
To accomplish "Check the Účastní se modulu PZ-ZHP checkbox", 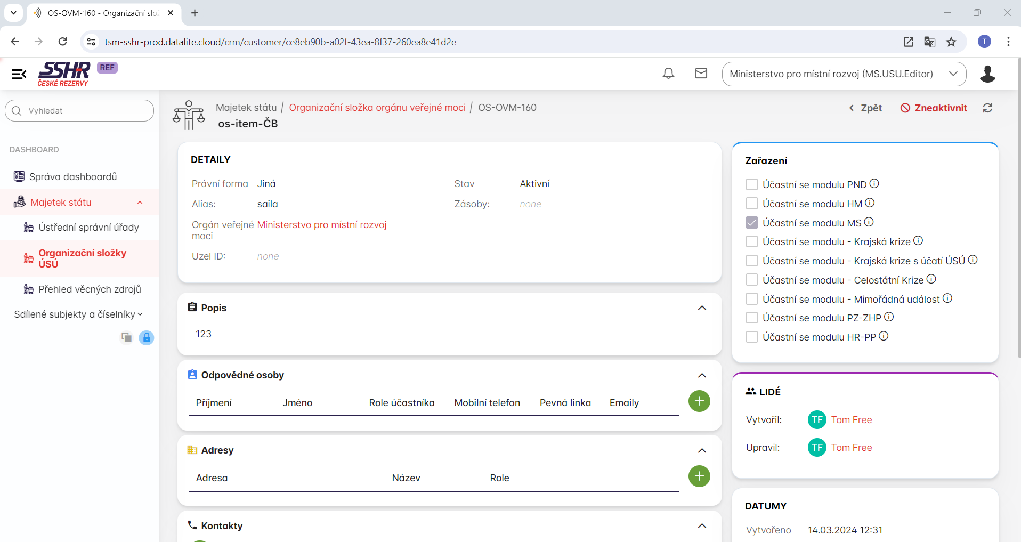I will 752,318.
